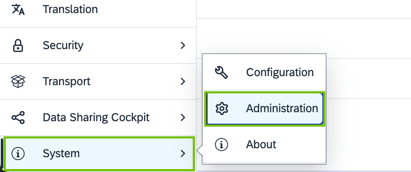This screenshot has height=172, width=411.
Task: Click the Data Sharing Cockpit share icon
Action: [18, 118]
